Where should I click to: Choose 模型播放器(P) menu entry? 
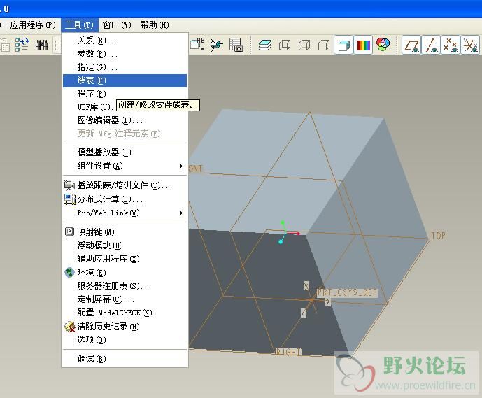pos(125,152)
